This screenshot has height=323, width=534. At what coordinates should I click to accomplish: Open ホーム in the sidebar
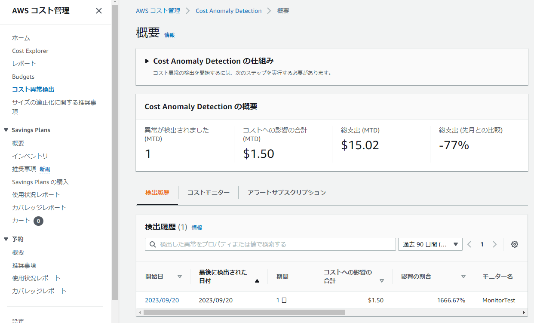point(21,38)
